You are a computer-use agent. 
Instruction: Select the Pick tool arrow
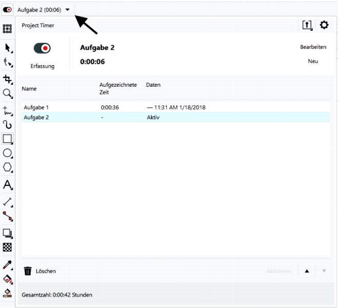(x=7, y=48)
